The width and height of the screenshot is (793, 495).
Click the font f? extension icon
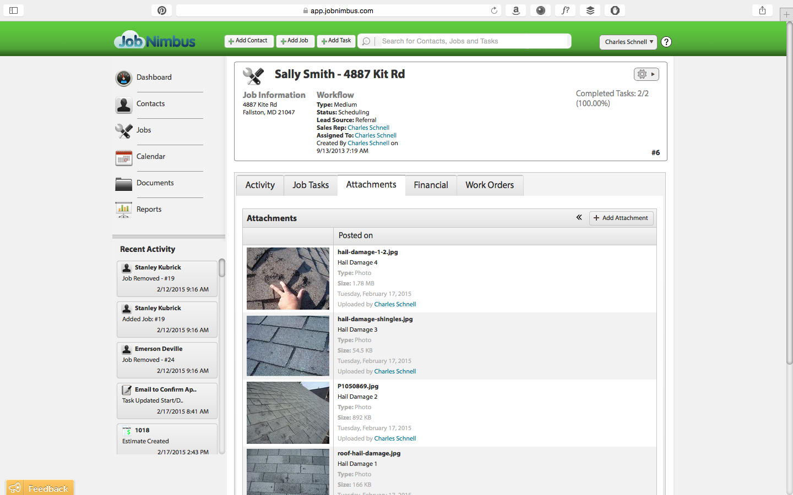click(x=566, y=10)
